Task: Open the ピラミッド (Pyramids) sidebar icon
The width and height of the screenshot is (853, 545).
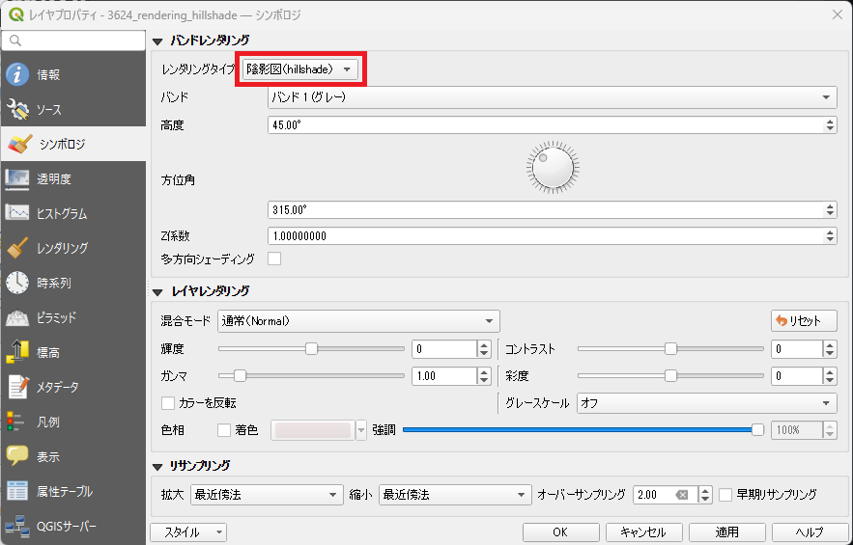Action: (17, 317)
